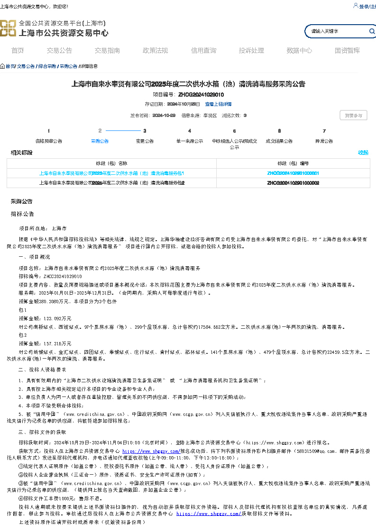Click the trading center logo

click(8, 28)
